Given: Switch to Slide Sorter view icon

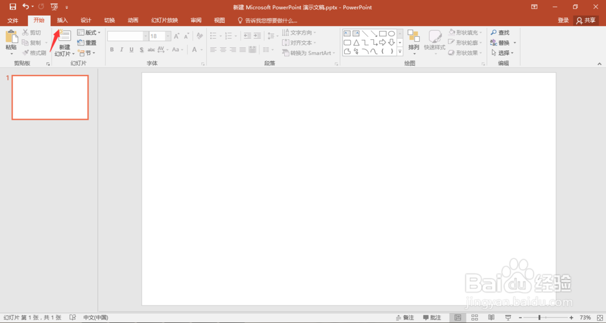Looking at the screenshot, I should [474, 318].
